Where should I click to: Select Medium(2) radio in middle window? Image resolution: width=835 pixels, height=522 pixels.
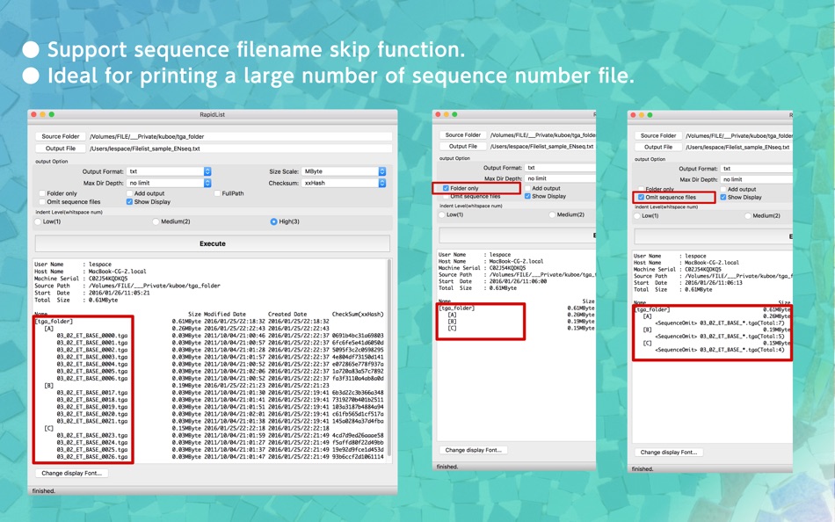click(552, 214)
